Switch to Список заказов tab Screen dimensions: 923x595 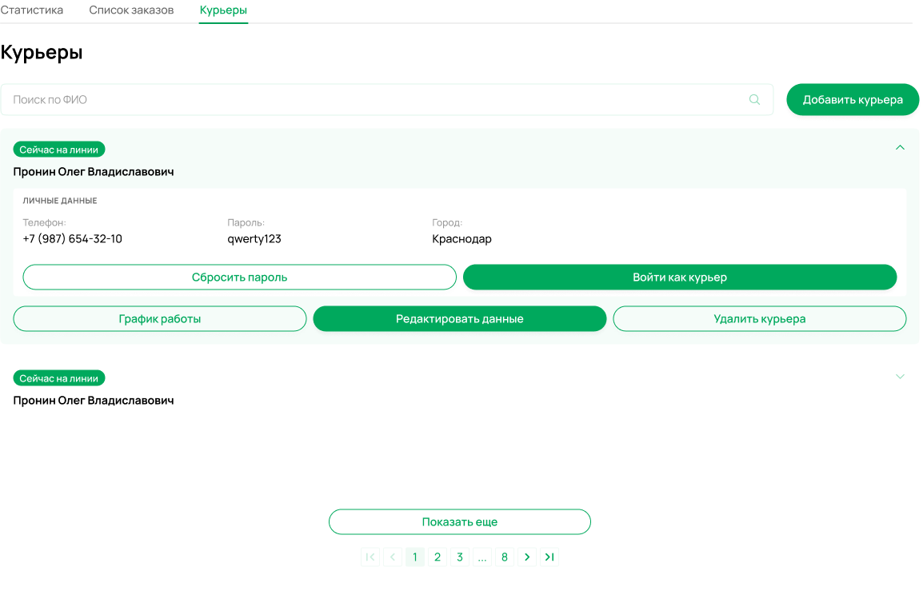pos(131,10)
